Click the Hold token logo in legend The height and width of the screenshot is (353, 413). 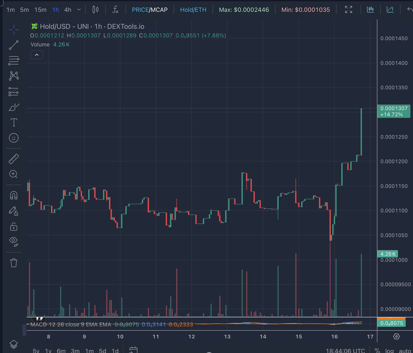34,26
